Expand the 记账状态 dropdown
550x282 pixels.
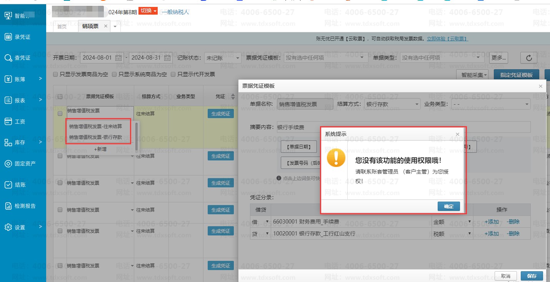(x=222, y=58)
